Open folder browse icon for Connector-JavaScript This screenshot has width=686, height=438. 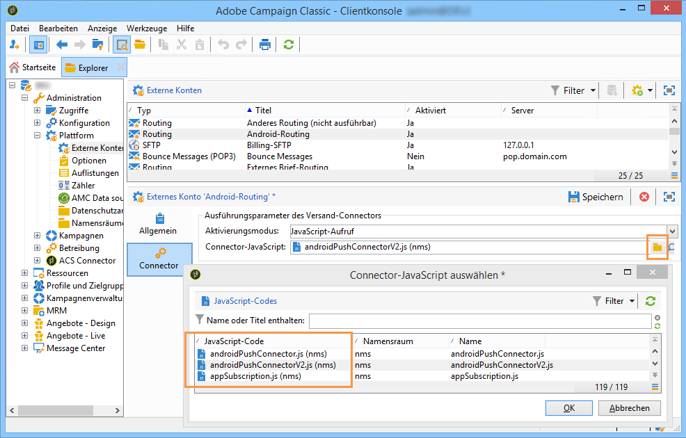(657, 248)
